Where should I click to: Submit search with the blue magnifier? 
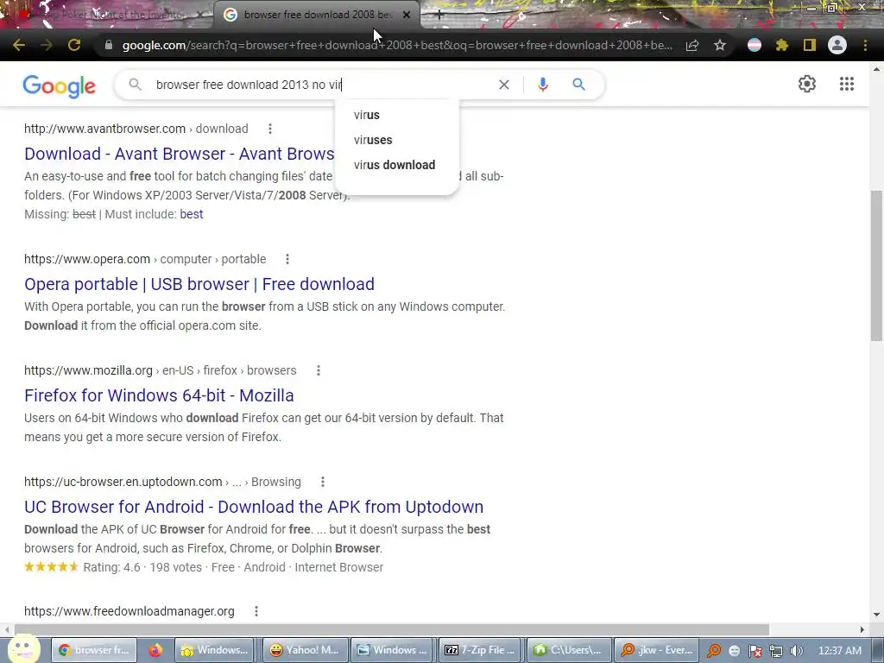coord(578,85)
